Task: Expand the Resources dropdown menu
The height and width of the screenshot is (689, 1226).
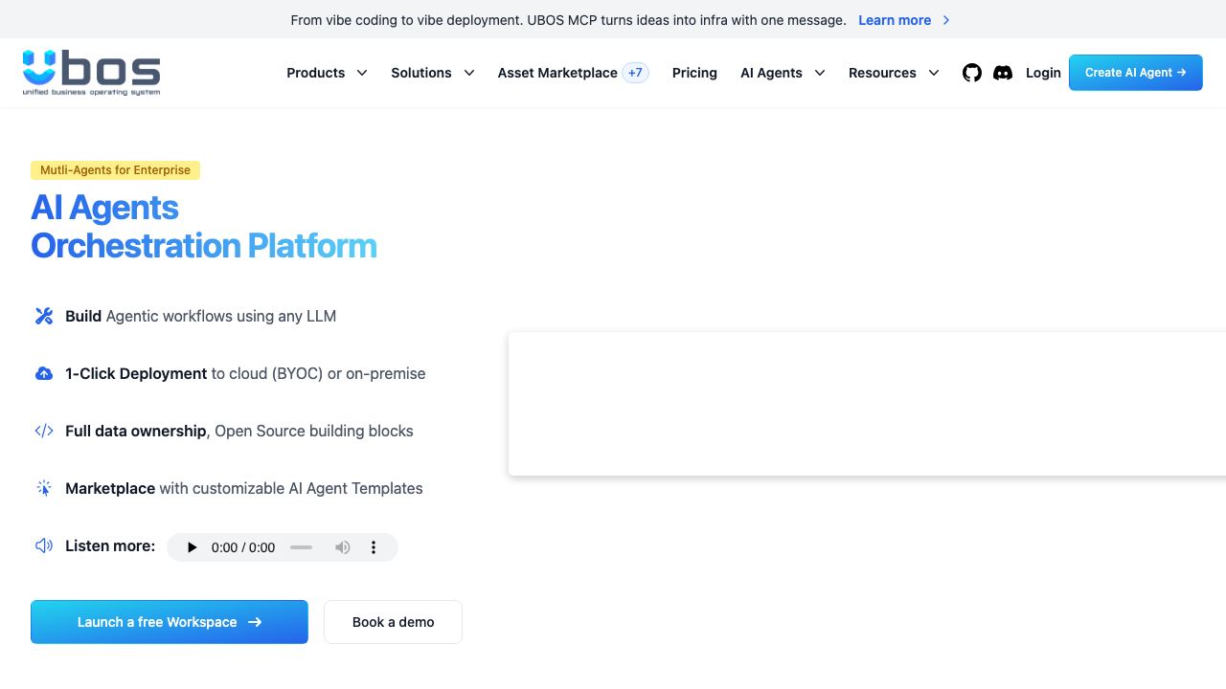Action: [895, 73]
